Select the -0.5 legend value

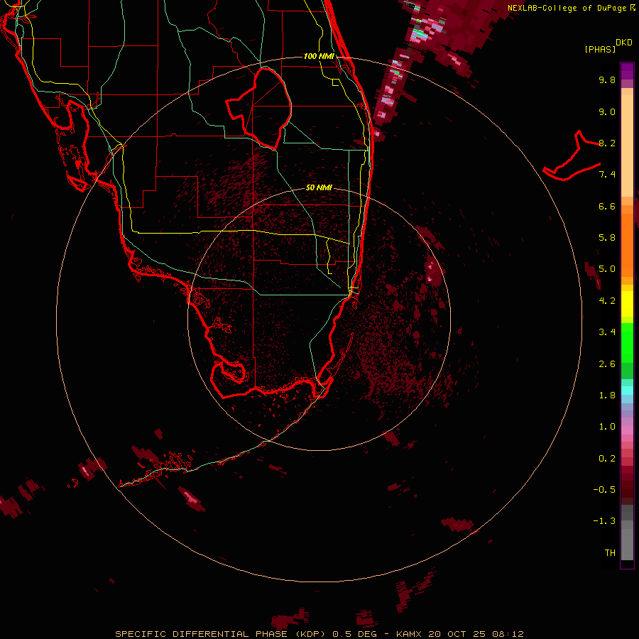pyautogui.click(x=604, y=490)
